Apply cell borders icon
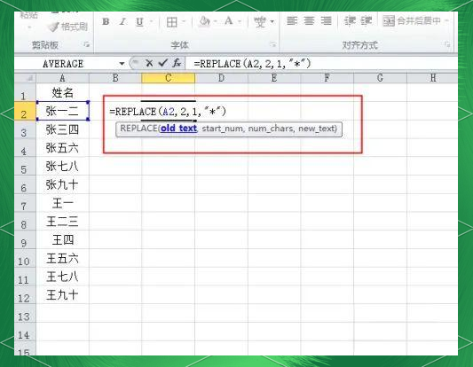Screen dimensions: 473x367 click(x=172, y=22)
